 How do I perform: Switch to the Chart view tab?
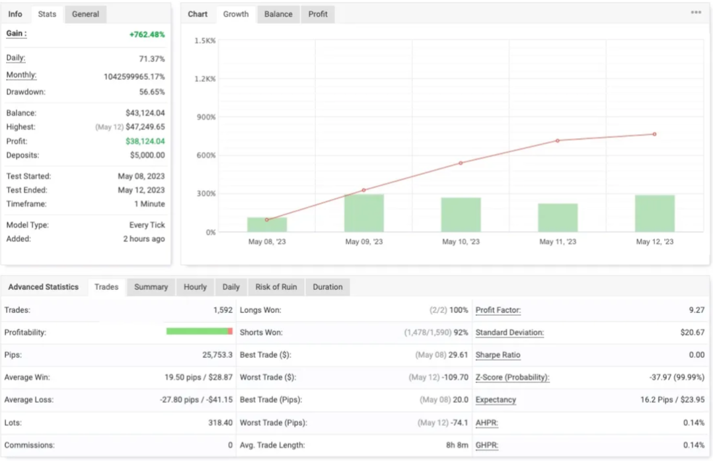point(198,13)
